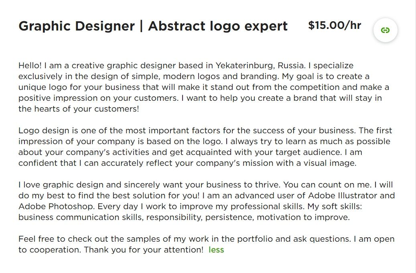
Task: Select the $15.00/hr hourly rate text
Action: tap(335, 26)
